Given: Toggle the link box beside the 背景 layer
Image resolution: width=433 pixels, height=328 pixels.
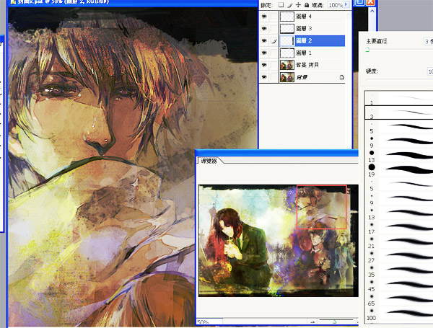Looking at the screenshot, I should 274,77.
